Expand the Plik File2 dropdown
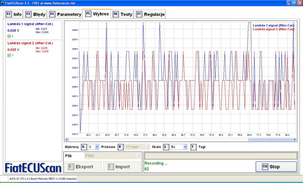Viewport: 303px width, 183px height. coord(138,156)
